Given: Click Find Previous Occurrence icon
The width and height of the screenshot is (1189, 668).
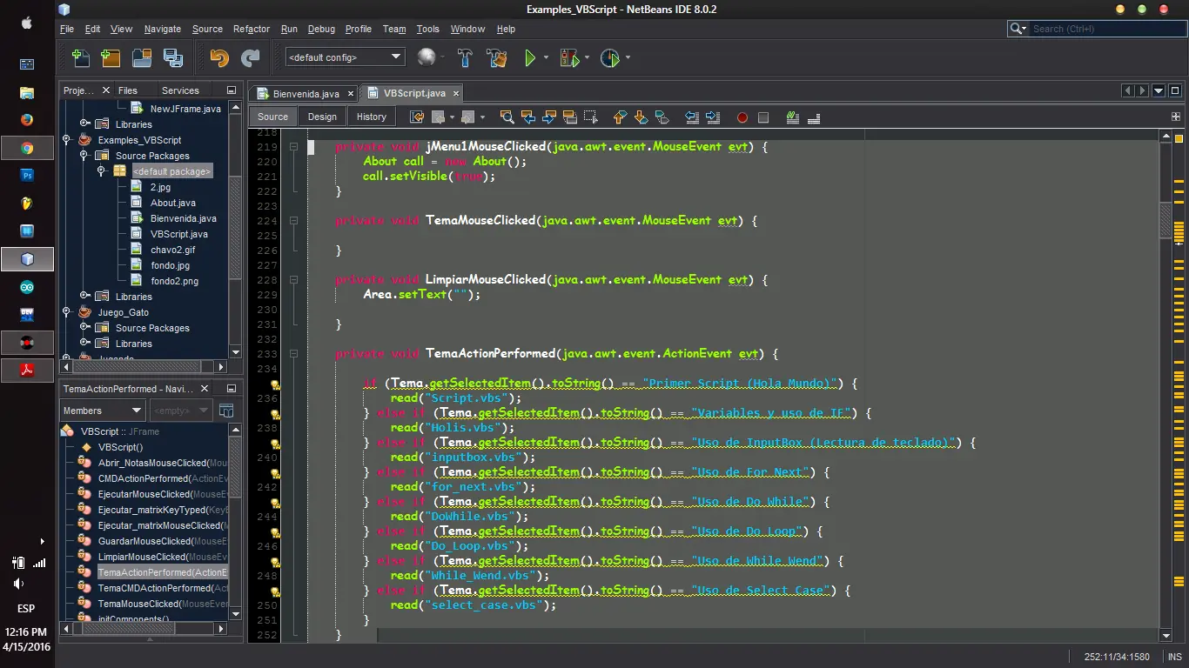Looking at the screenshot, I should coord(527,117).
